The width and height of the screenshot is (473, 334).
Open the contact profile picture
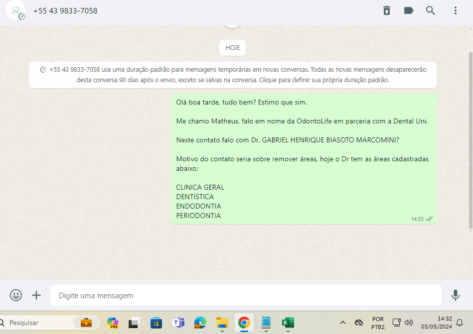point(15,10)
